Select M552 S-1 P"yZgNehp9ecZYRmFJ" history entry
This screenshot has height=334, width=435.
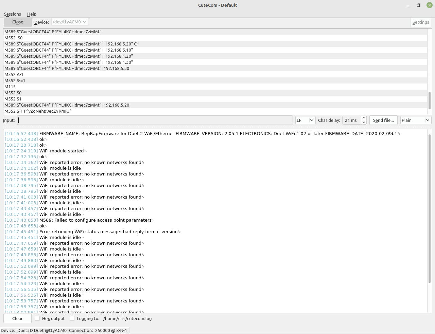215,111
